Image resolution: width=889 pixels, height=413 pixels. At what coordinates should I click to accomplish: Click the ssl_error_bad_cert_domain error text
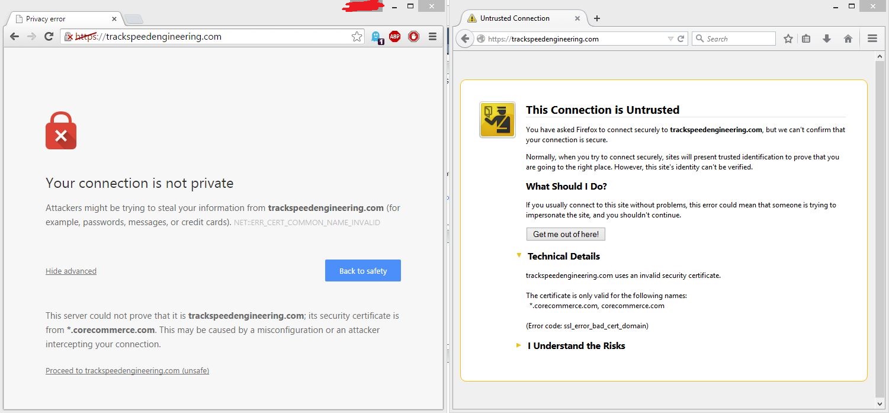[x=587, y=326]
